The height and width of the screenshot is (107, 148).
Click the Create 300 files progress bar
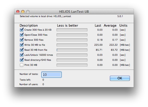tap(72, 30)
